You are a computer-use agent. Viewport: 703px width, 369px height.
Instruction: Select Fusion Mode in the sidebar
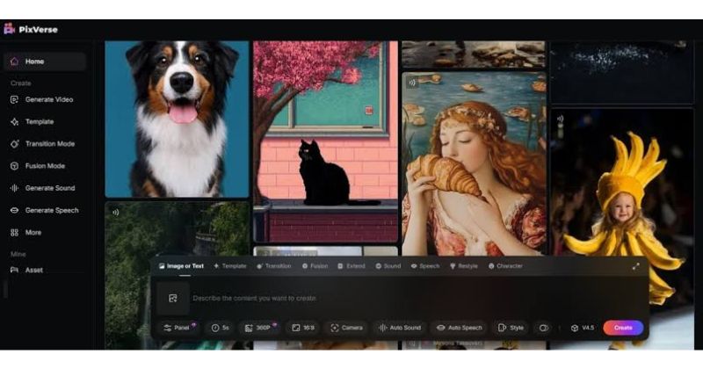(38, 166)
